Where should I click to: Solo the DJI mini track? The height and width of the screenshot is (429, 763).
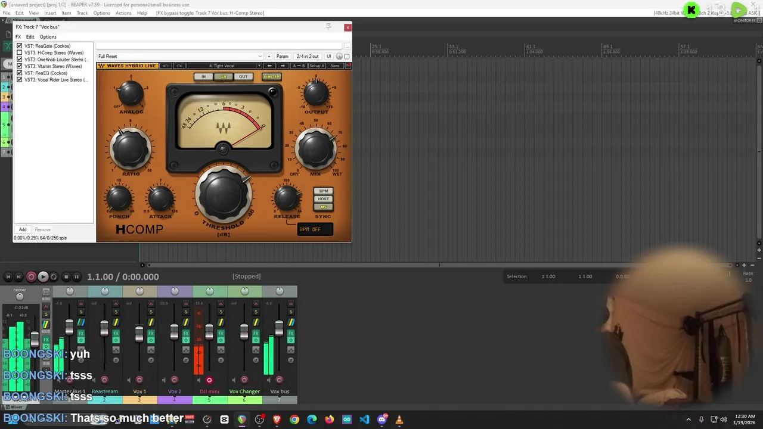coord(221,312)
